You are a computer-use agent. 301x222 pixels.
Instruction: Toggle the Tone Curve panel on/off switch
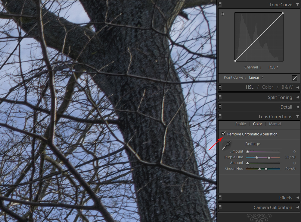220,5
